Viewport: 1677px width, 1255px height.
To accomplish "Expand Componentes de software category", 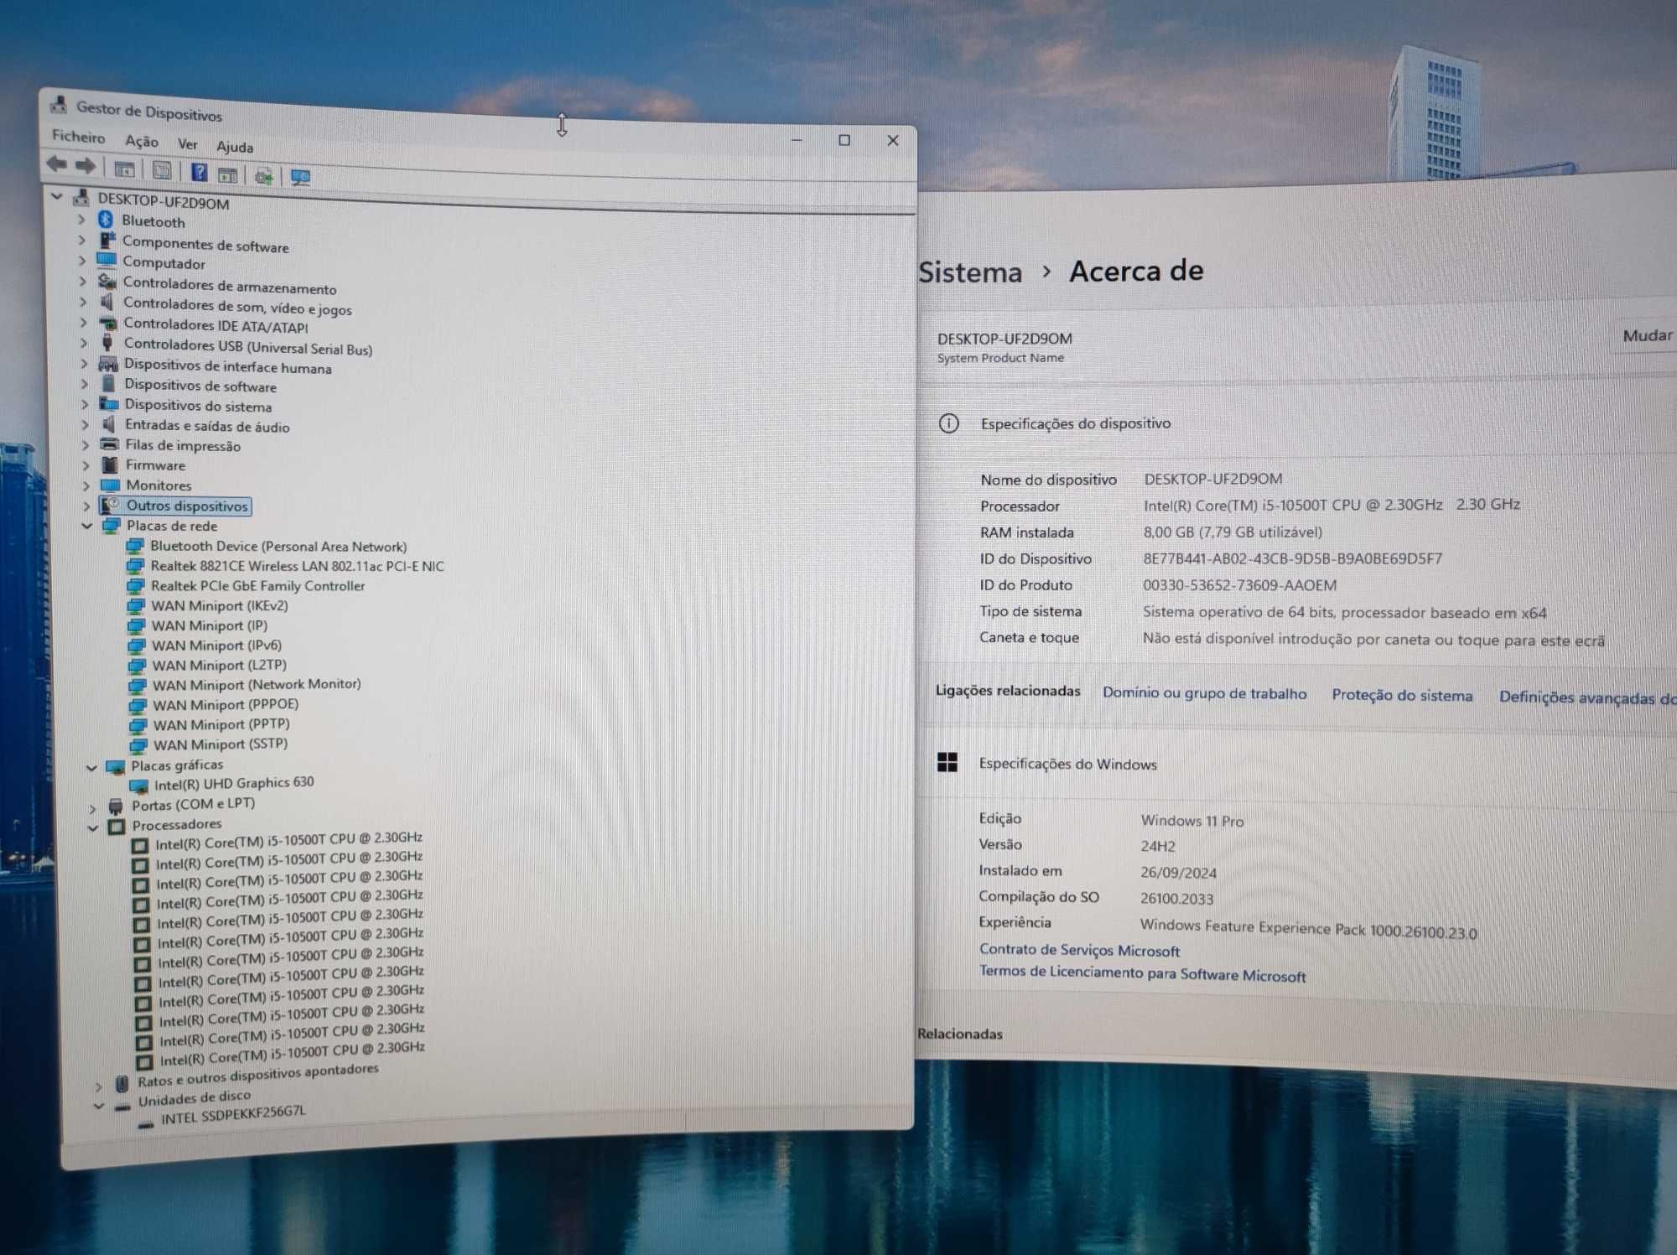I will [81, 240].
